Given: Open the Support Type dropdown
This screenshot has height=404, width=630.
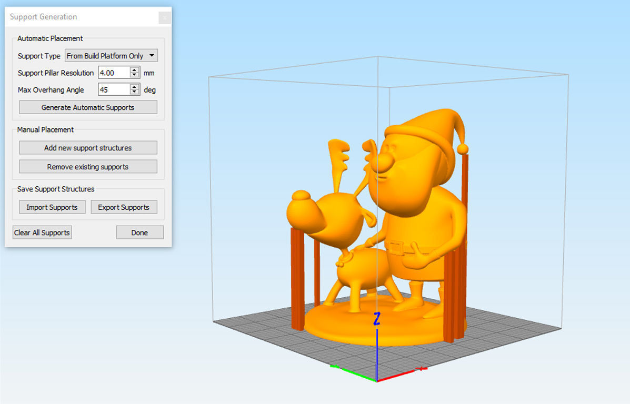Looking at the screenshot, I should 111,55.
